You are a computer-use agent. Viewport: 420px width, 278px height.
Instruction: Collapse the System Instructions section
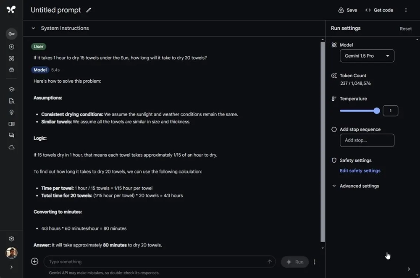coord(33,28)
